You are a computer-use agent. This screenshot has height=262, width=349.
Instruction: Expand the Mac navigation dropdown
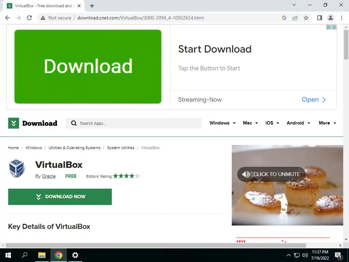[x=251, y=123]
